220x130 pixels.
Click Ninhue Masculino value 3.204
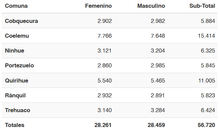pos(158,51)
